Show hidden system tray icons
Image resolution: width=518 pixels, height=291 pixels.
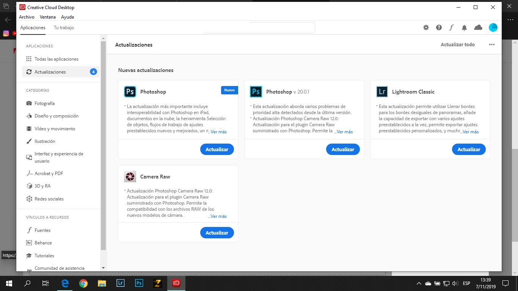point(419,283)
